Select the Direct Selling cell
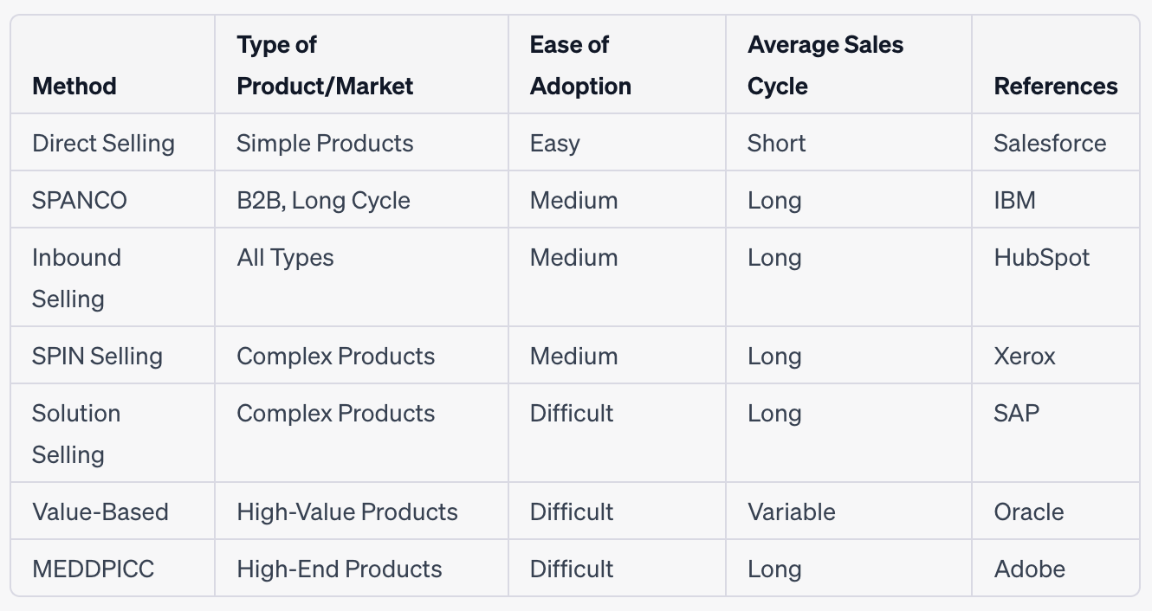This screenshot has height=611, width=1152. 103,143
